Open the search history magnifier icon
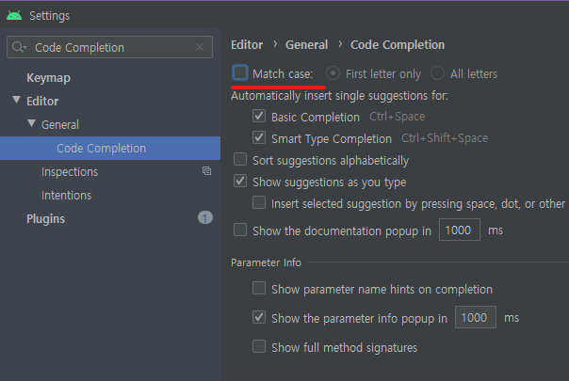 point(19,47)
